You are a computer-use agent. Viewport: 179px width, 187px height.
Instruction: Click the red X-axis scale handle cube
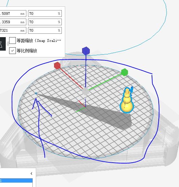click(x=57, y=65)
